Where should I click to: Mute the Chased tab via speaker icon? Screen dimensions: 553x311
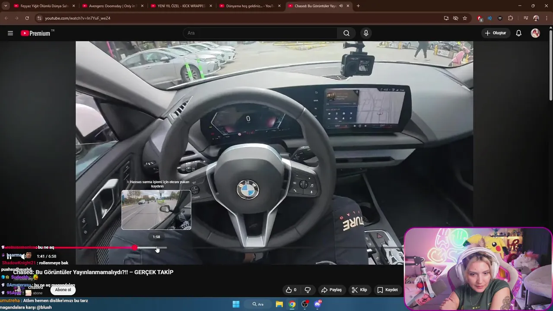point(341,6)
